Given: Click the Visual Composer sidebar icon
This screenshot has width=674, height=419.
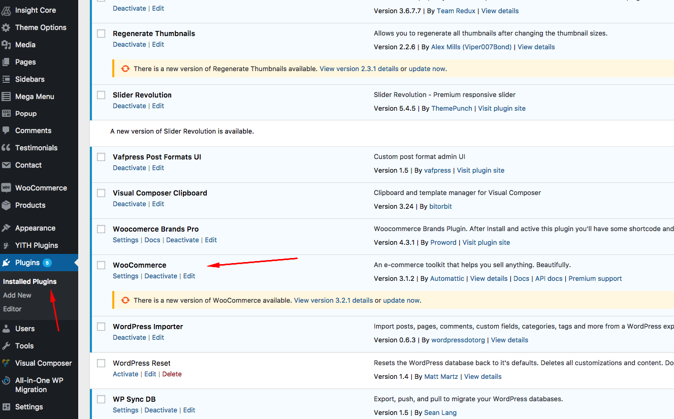Looking at the screenshot, I should pyautogui.click(x=6, y=363).
